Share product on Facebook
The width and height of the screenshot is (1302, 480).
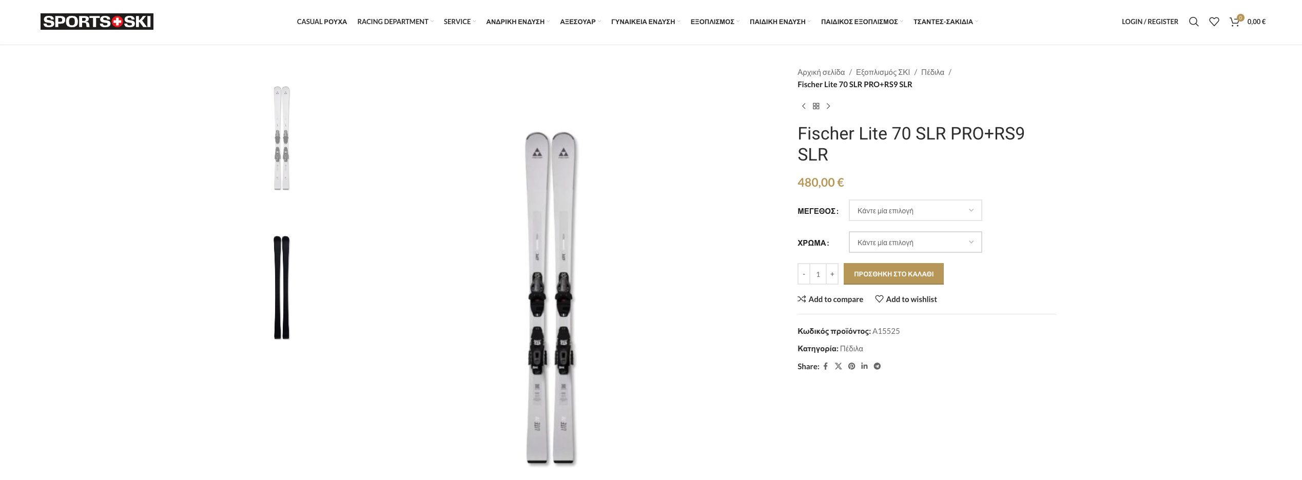point(826,366)
